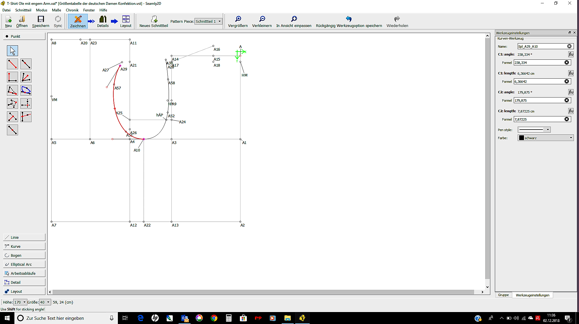Expand the Kurve tool category

click(x=24, y=246)
